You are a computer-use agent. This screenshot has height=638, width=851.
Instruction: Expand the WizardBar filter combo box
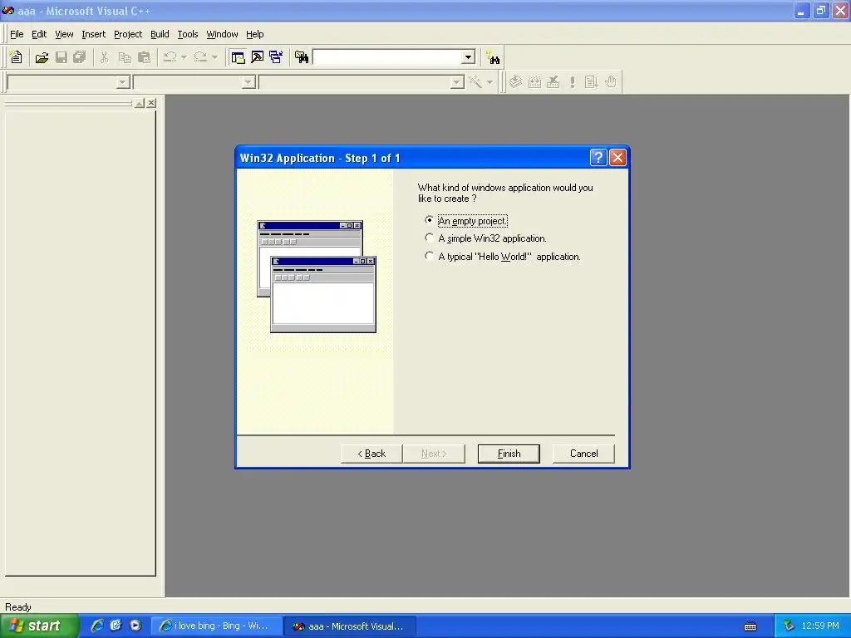(248, 82)
